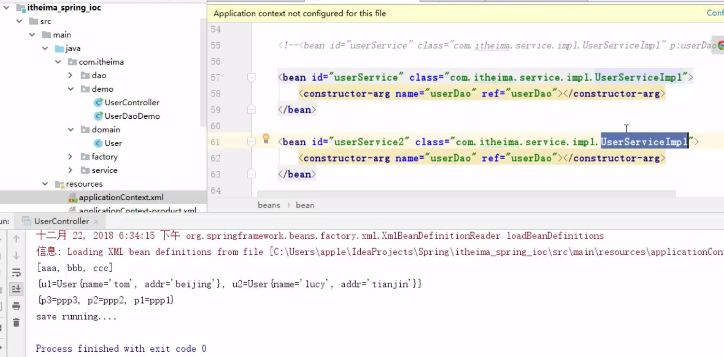This screenshot has width=724, height=357.
Task: Toggle soft-wrap in the console
Action: (x=16, y=273)
